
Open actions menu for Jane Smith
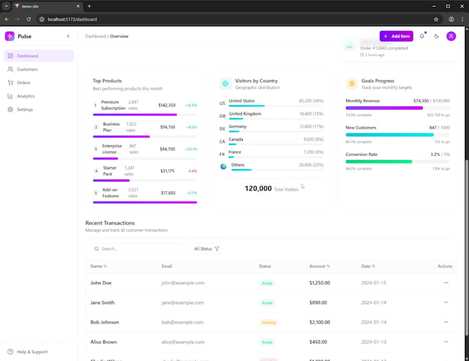[x=446, y=302]
